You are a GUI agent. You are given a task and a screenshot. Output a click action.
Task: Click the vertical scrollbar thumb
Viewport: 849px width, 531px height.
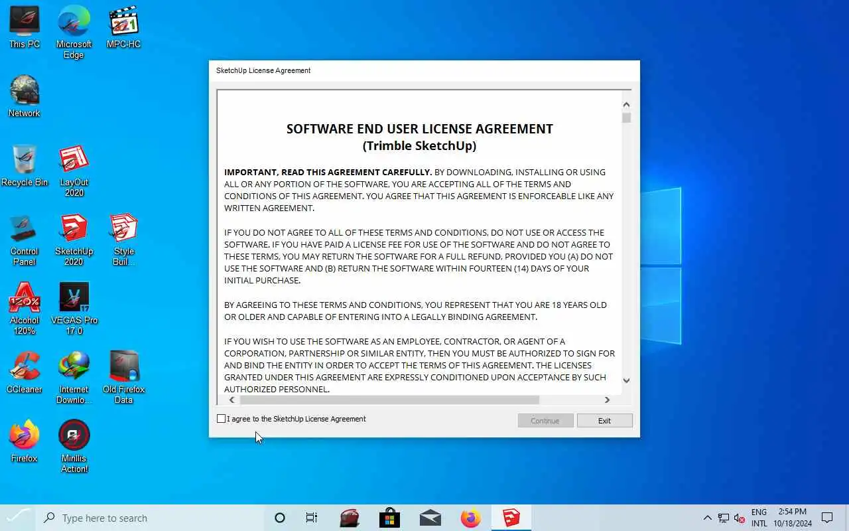pyautogui.click(x=626, y=117)
